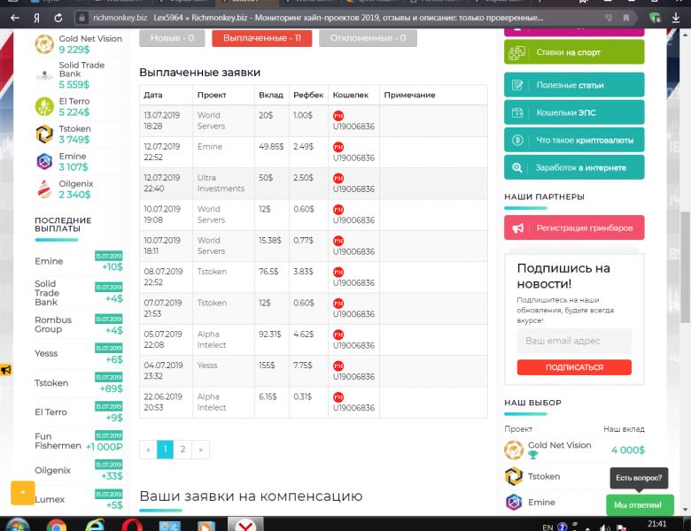
Task: Open Fun Fishermen in last payouts
Action: coord(58,442)
